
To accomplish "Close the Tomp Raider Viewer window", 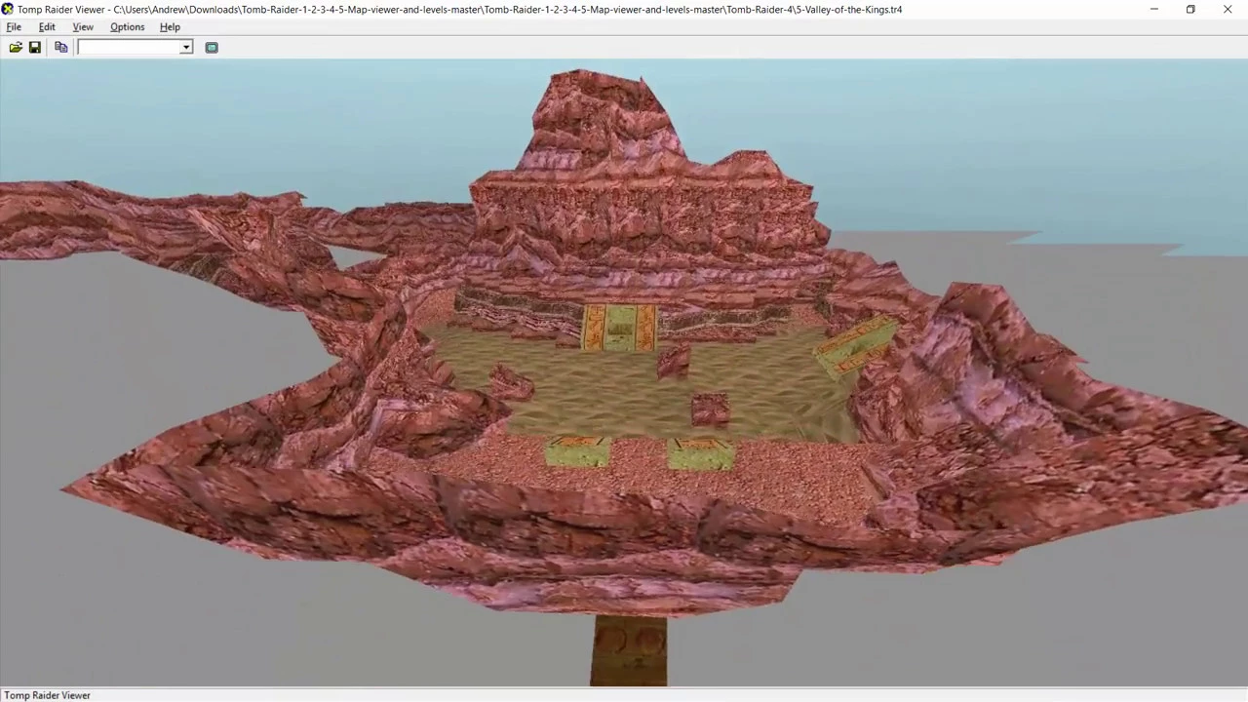I will click(1228, 9).
